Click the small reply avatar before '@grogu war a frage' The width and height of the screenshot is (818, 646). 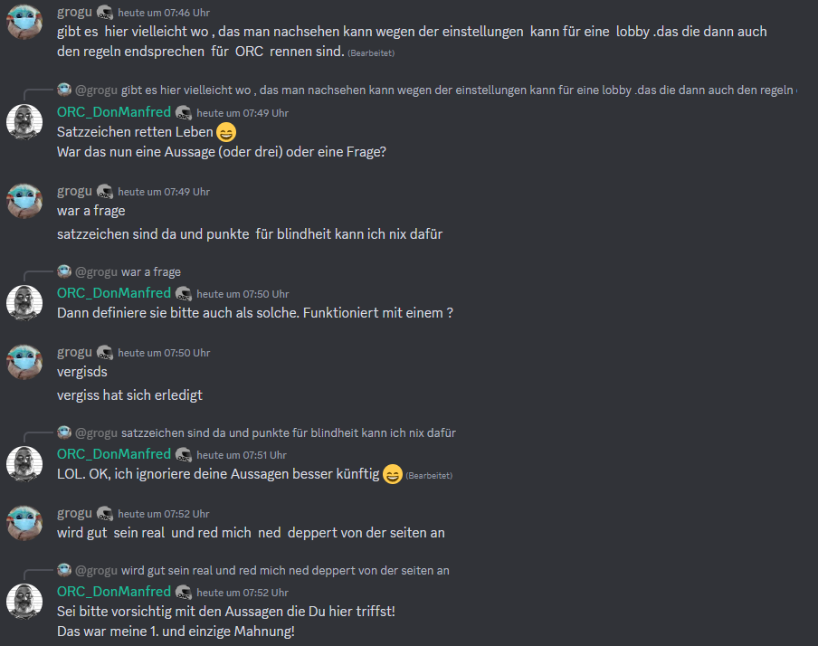pyautogui.click(x=64, y=271)
